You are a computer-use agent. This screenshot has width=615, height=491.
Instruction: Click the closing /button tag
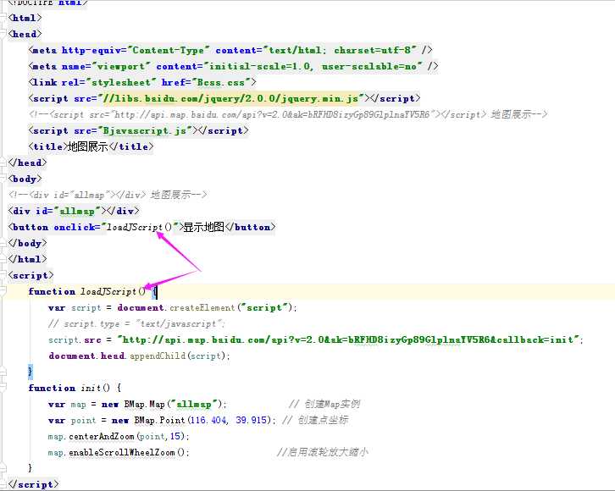pos(251,227)
